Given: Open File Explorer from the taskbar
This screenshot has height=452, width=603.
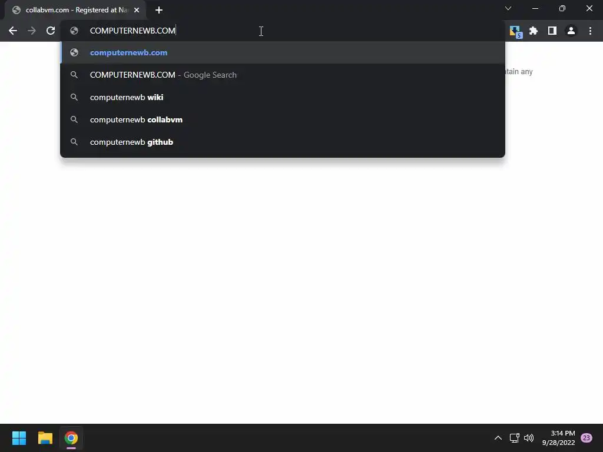Looking at the screenshot, I should click(x=45, y=438).
